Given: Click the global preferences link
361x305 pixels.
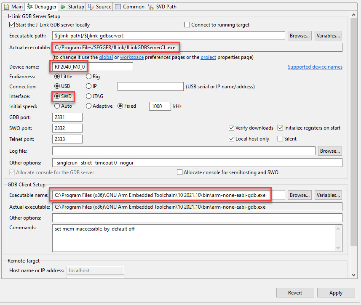Looking at the screenshot, I should [x=106, y=57].
